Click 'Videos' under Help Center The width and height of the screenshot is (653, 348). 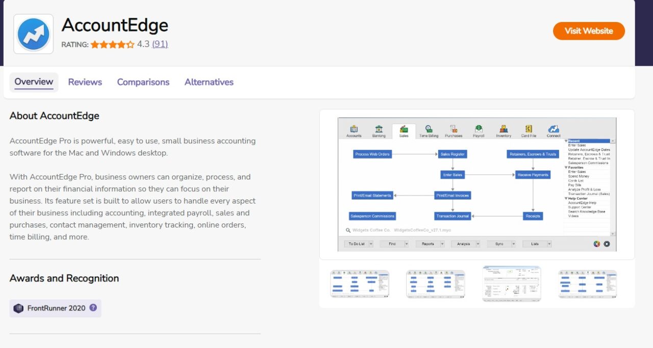point(573,216)
